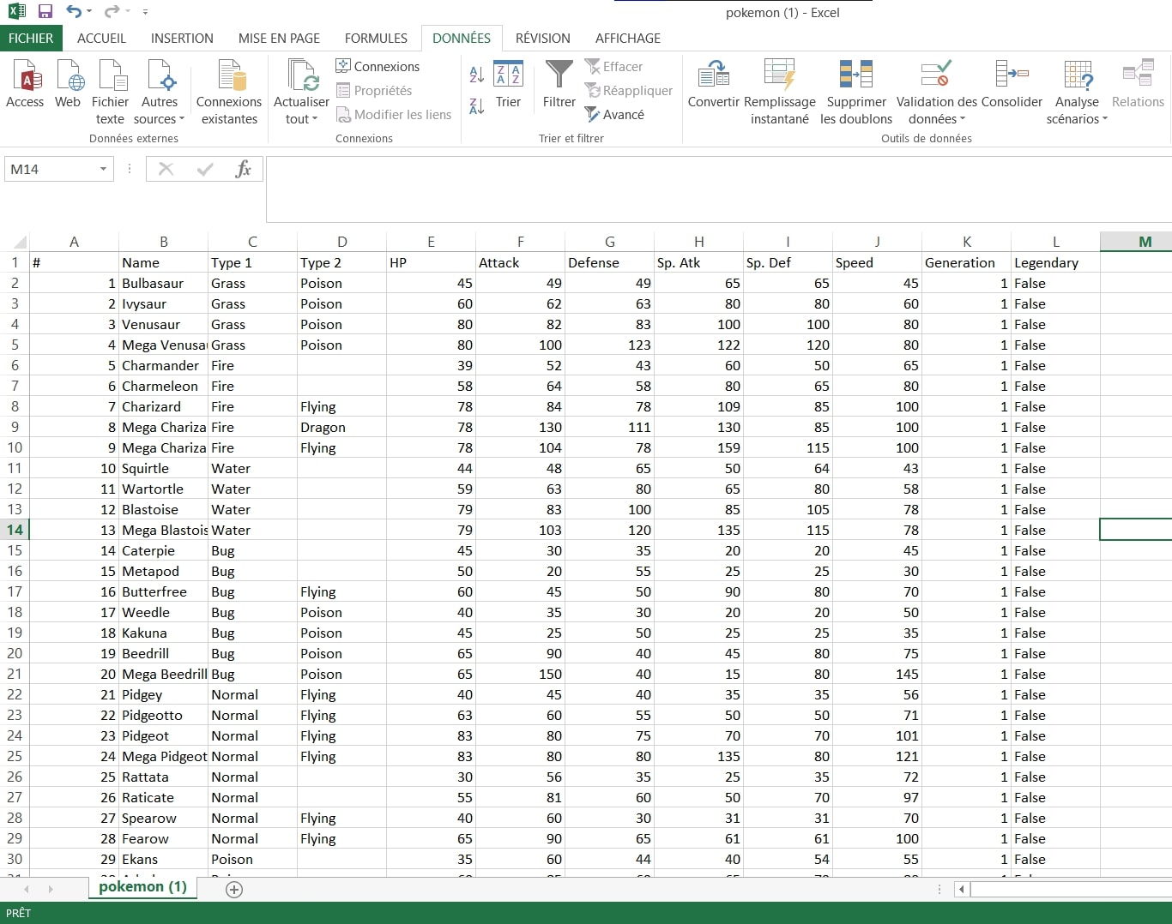Select cell containing Ekans

(163, 859)
